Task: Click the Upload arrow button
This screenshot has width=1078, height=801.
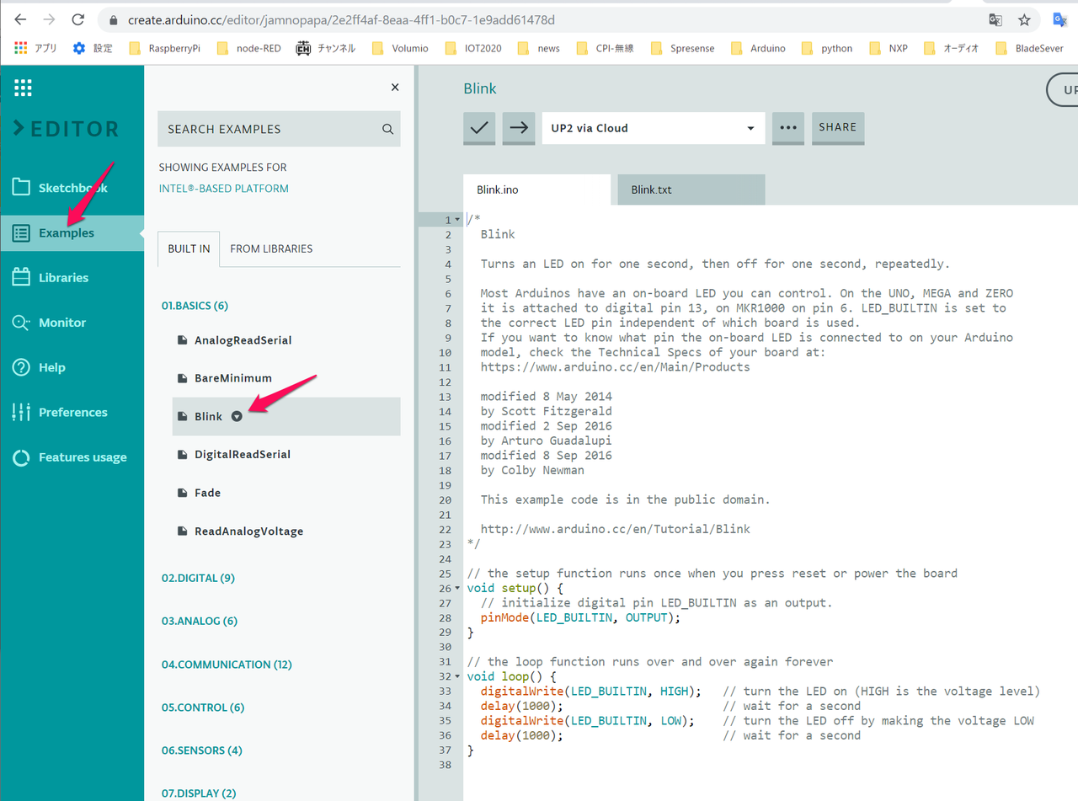Action: [x=519, y=128]
